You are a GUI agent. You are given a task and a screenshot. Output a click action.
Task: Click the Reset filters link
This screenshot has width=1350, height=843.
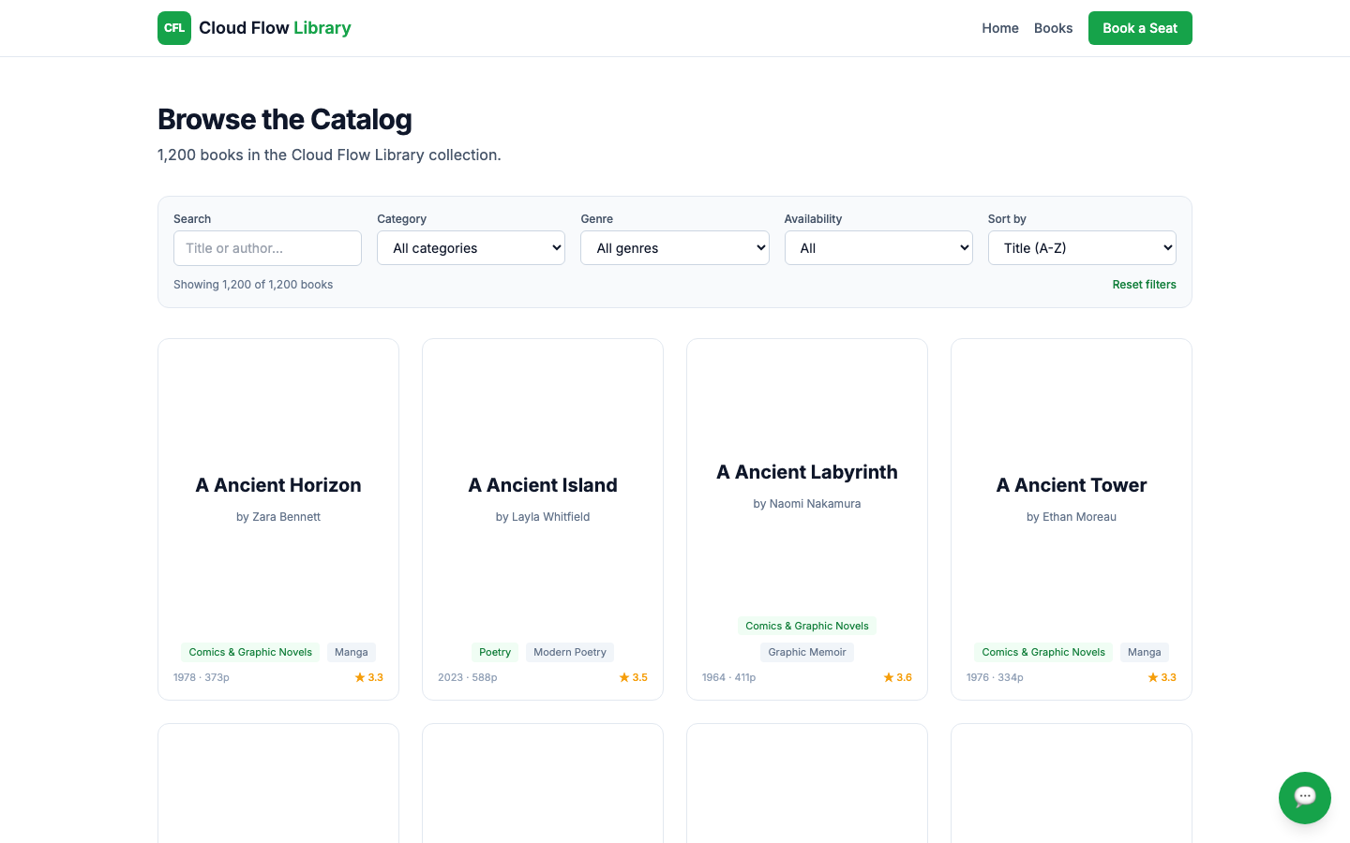point(1145,285)
